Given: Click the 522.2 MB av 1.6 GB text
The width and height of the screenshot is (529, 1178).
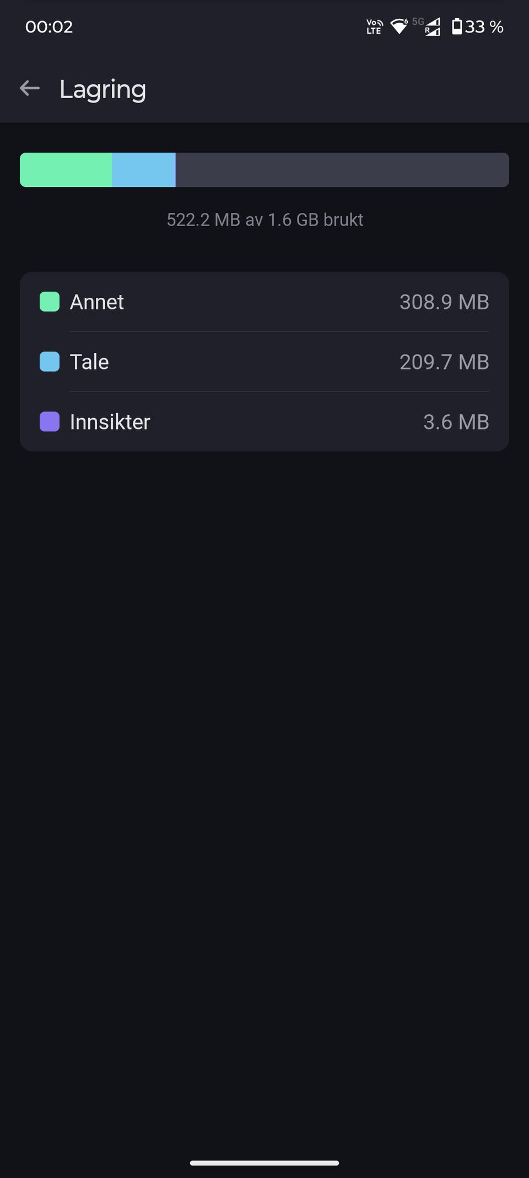Looking at the screenshot, I should 264,219.
